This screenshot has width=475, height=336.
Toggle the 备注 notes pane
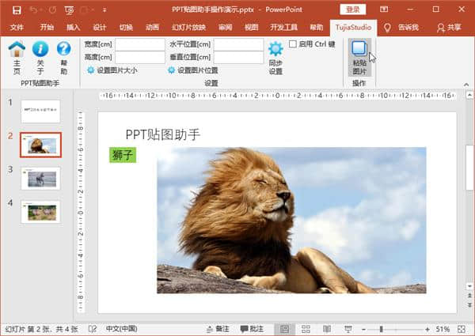coord(217,329)
